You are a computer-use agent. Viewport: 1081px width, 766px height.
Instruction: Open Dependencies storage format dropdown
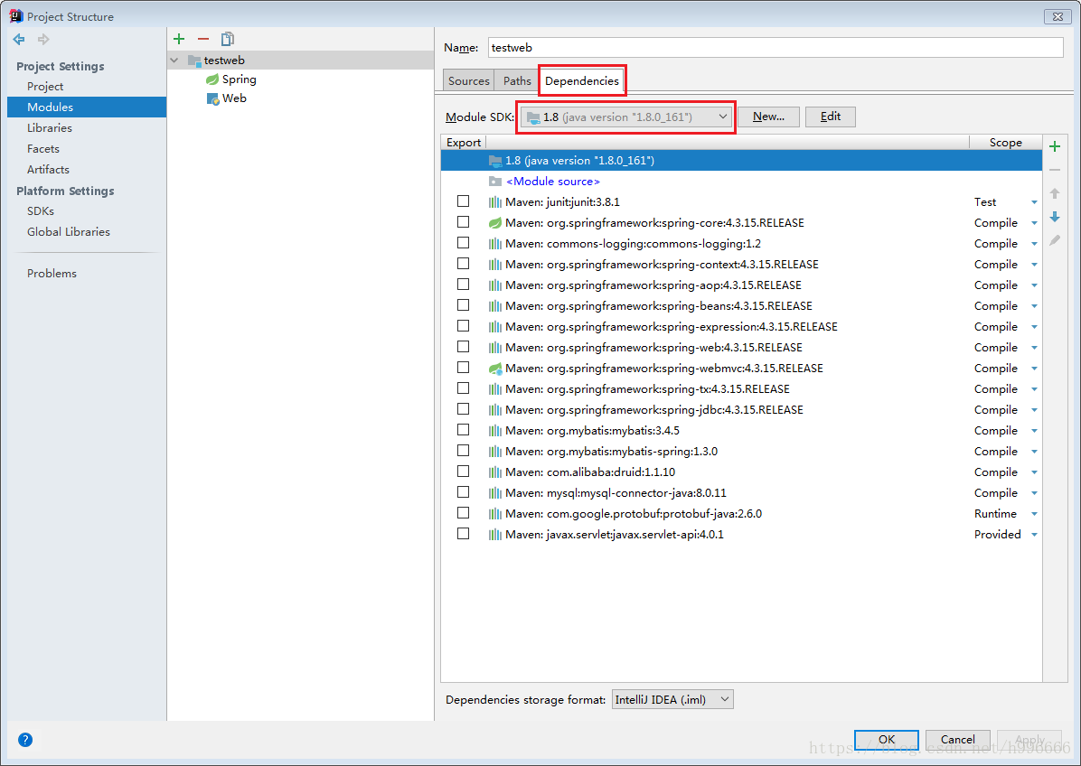point(672,700)
